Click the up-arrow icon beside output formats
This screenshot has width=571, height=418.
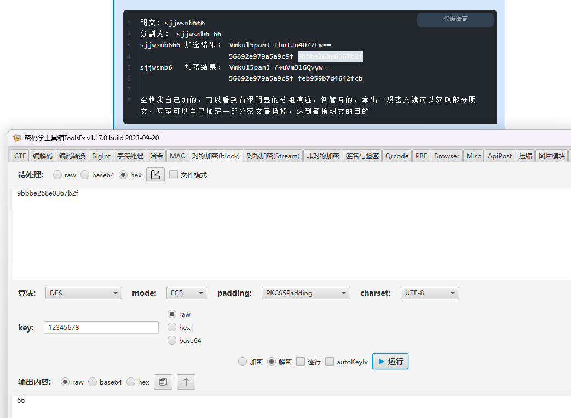pyautogui.click(x=186, y=382)
